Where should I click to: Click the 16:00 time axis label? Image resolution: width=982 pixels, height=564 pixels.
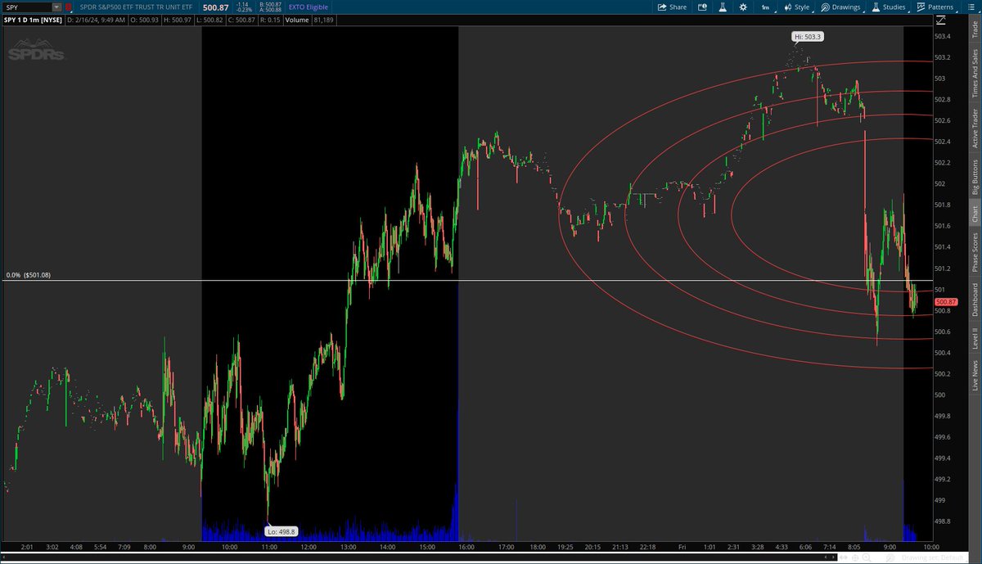tap(465, 547)
